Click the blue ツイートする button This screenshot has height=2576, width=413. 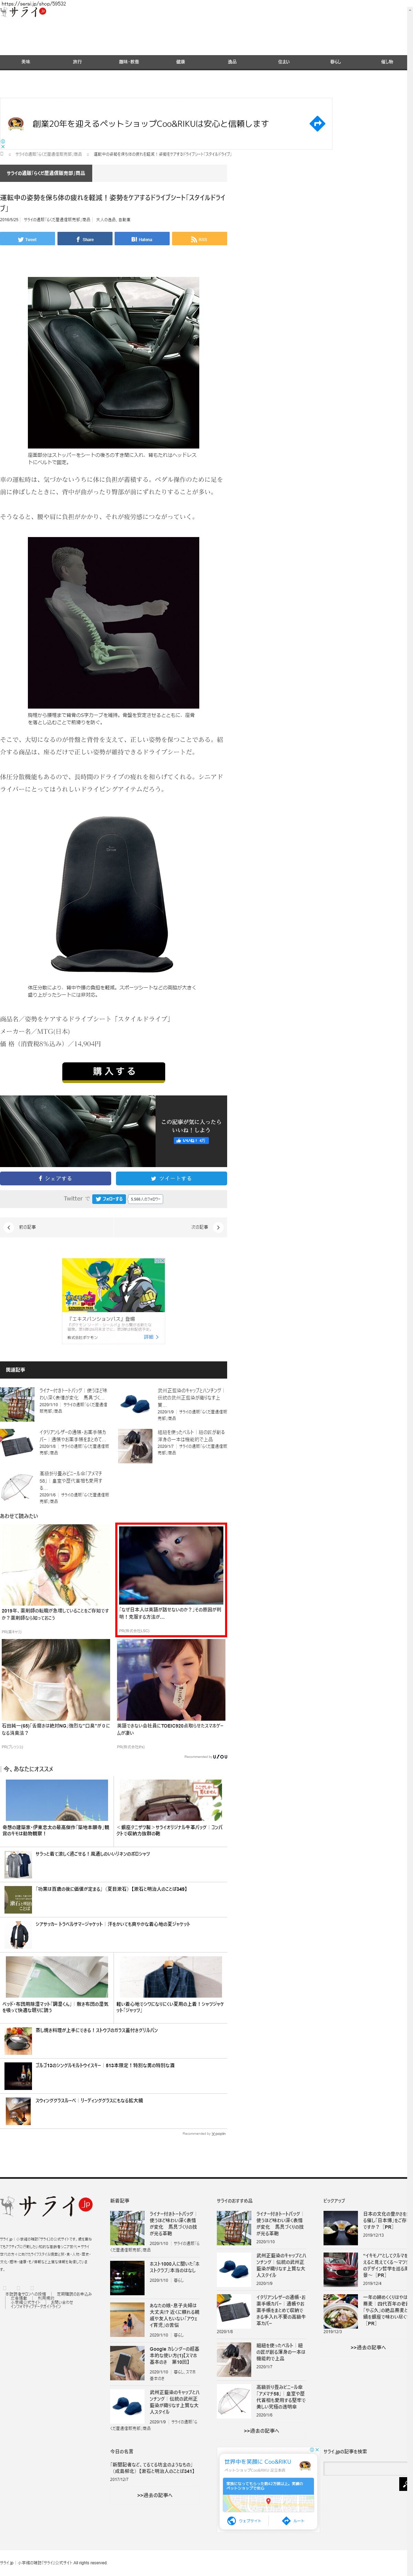click(171, 1178)
